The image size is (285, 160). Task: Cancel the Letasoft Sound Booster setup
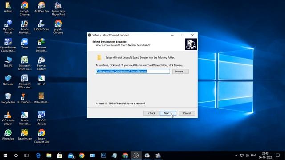point(187,113)
